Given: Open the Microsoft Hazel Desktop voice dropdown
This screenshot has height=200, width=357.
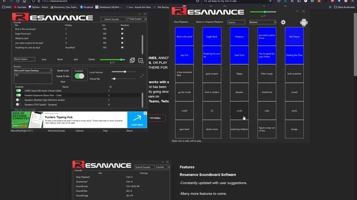Looking at the screenshot, I should click(33, 71).
